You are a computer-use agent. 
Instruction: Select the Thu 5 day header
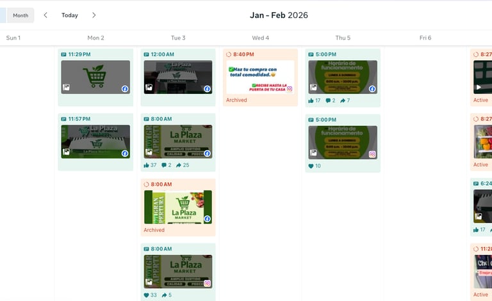343,38
